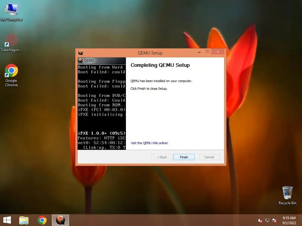This screenshot has width=302, height=226.
Task: Click 'Click Finish to close Setup.' text
Action: tap(149, 89)
